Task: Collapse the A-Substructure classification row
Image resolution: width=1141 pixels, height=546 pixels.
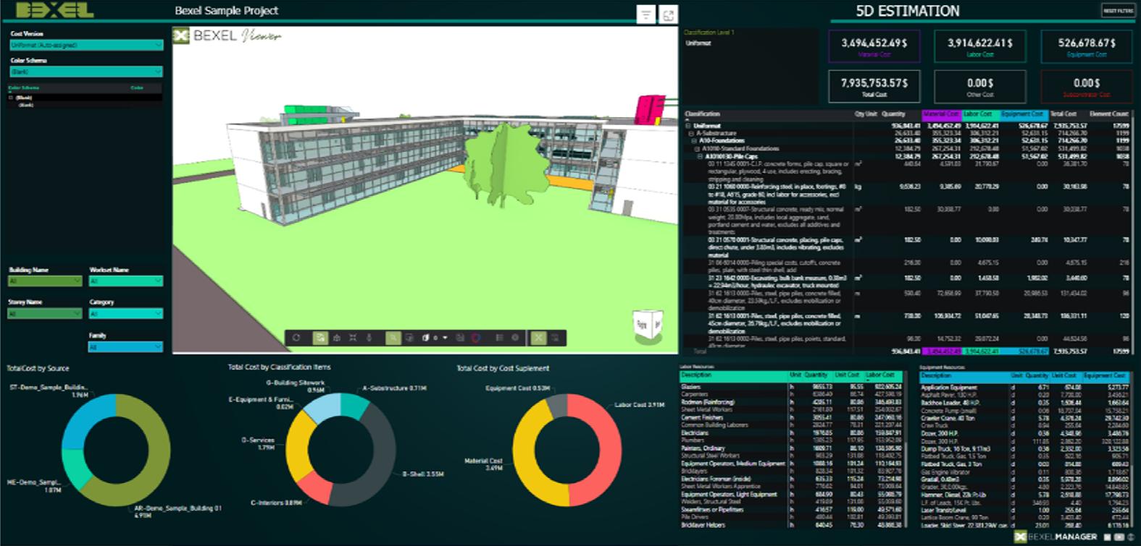Action: click(x=692, y=134)
